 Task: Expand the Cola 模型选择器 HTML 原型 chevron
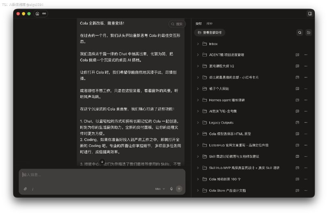[x=198, y=134]
